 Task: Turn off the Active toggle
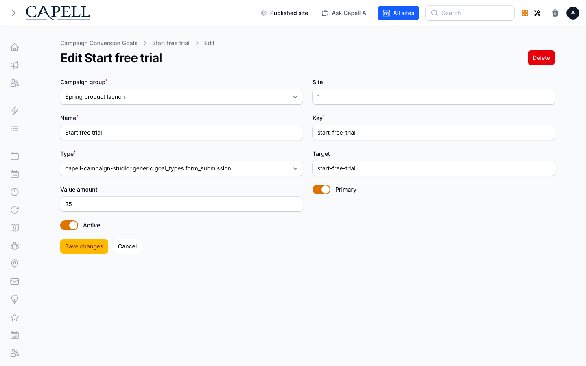[x=69, y=225]
